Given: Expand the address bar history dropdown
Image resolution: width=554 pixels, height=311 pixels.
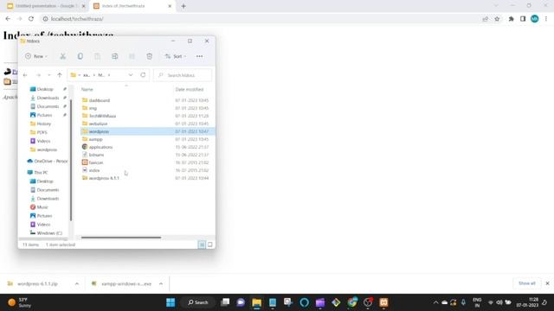Looking at the screenshot, I should click(131, 75).
